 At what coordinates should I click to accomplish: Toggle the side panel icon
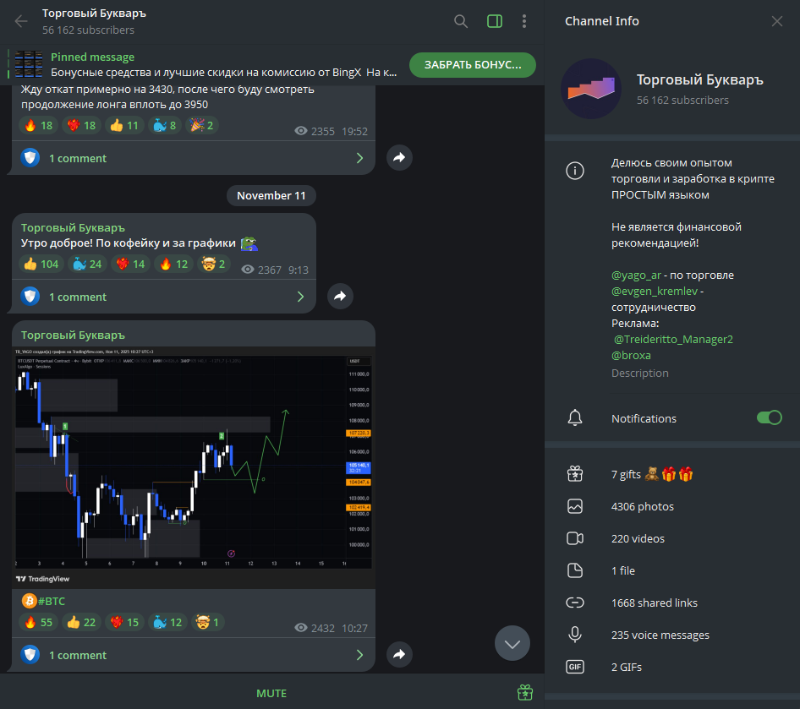pyautogui.click(x=495, y=21)
